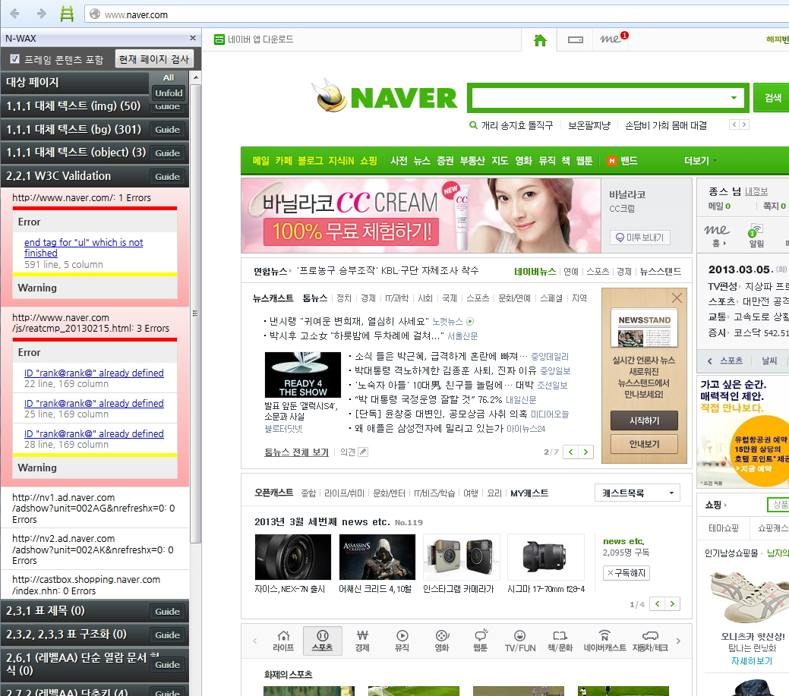Click the 어쌔신 크리드 thumbnail

377,557
